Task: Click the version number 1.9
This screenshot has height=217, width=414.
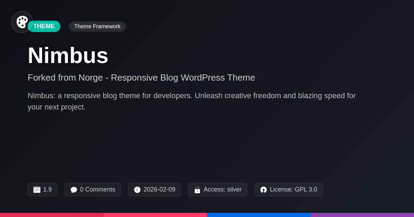Action: tap(47, 189)
